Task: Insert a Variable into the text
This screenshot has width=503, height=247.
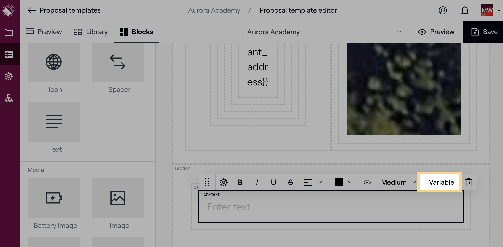Action: coord(441,182)
